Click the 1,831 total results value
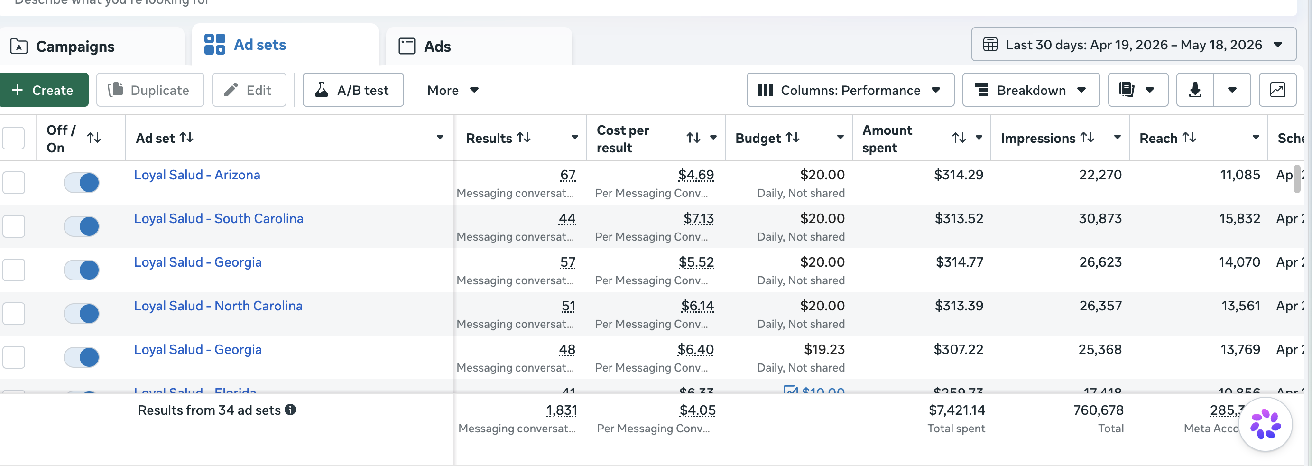 (561, 410)
